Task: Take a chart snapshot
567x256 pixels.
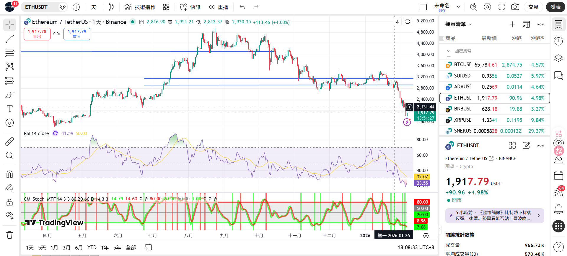Action: pos(515,7)
